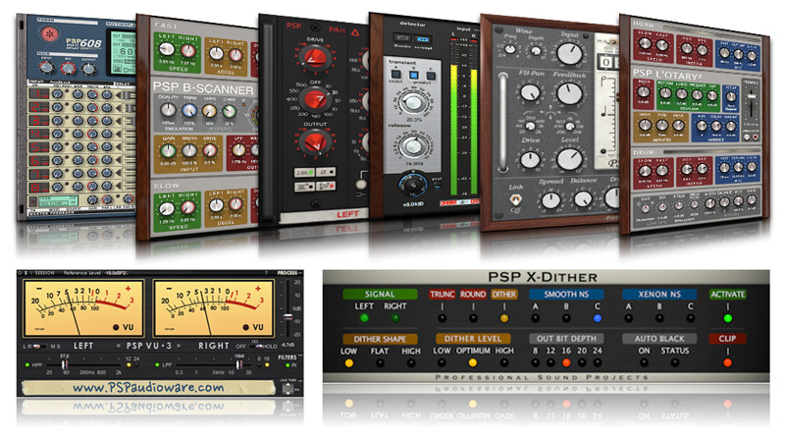Click the red Output knob on PSP PA11
This screenshot has width=785, height=442.
click(314, 142)
